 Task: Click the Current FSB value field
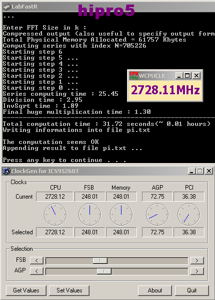(x=89, y=197)
